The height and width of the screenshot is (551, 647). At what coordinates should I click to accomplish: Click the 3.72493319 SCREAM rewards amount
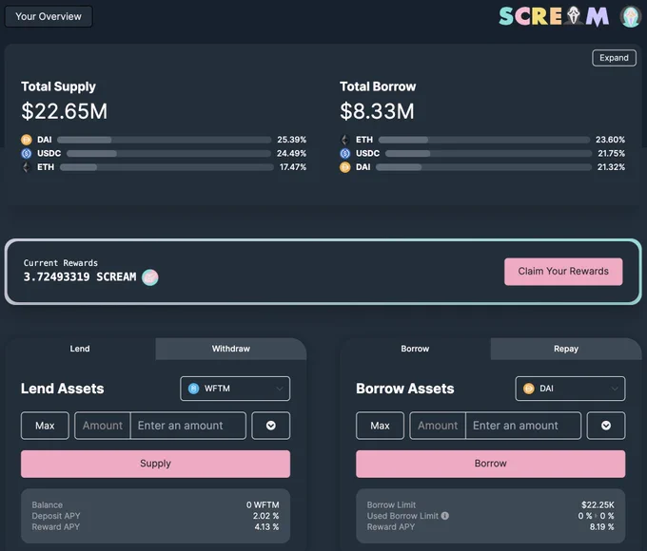pos(80,277)
